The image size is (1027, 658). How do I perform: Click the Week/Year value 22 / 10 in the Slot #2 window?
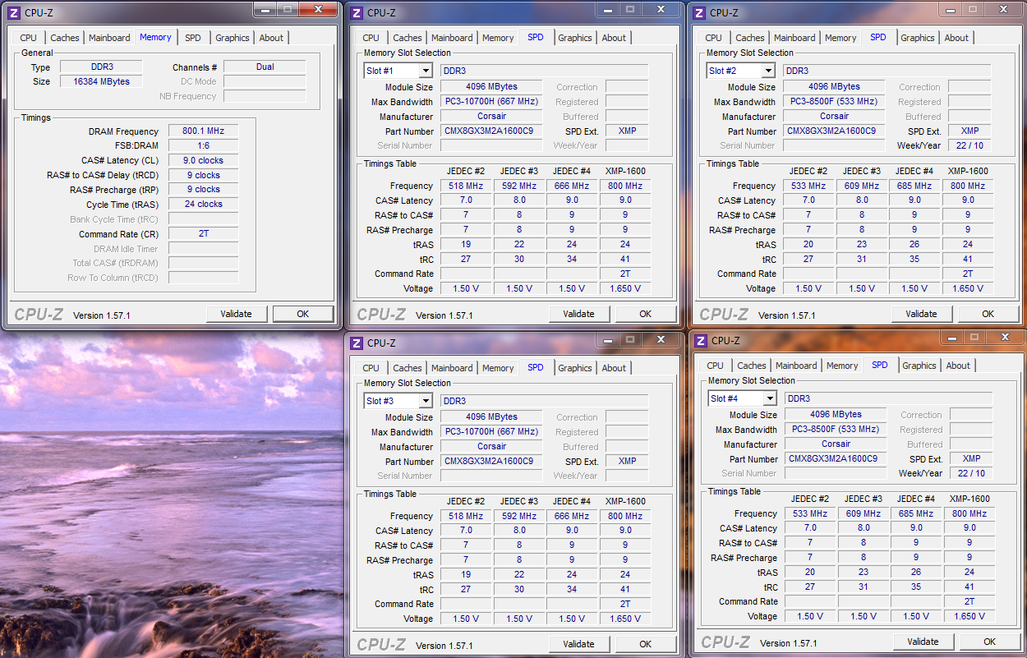(x=969, y=145)
